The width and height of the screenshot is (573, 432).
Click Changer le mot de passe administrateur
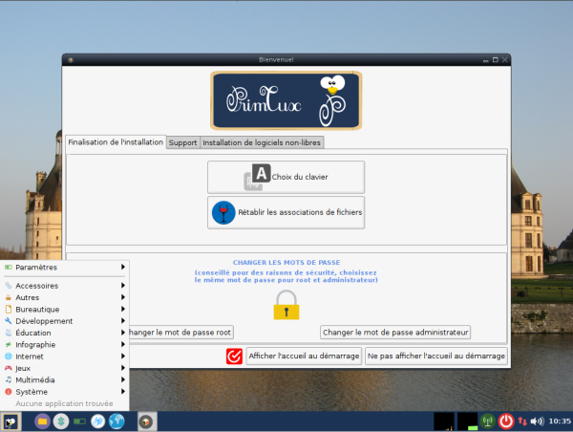[395, 333]
